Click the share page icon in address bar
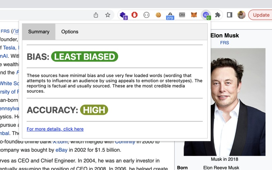Image resolution: width=272 pixels, height=170 pixels. [96, 15]
